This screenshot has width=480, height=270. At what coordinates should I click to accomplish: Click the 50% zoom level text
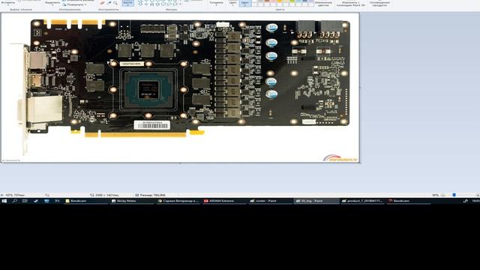pyautogui.click(x=435, y=195)
